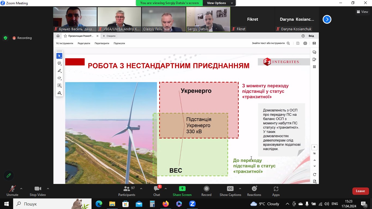Click Вхід sign-in button
The height and width of the screenshot is (209, 372).
click(311, 36)
